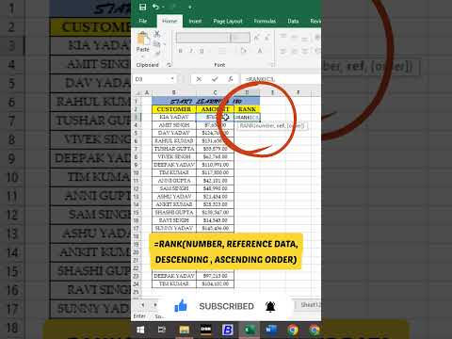Open the Clipboard dialog launcher
The height and width of the screenshot is (339, 452).
click(x=169, y=65)
